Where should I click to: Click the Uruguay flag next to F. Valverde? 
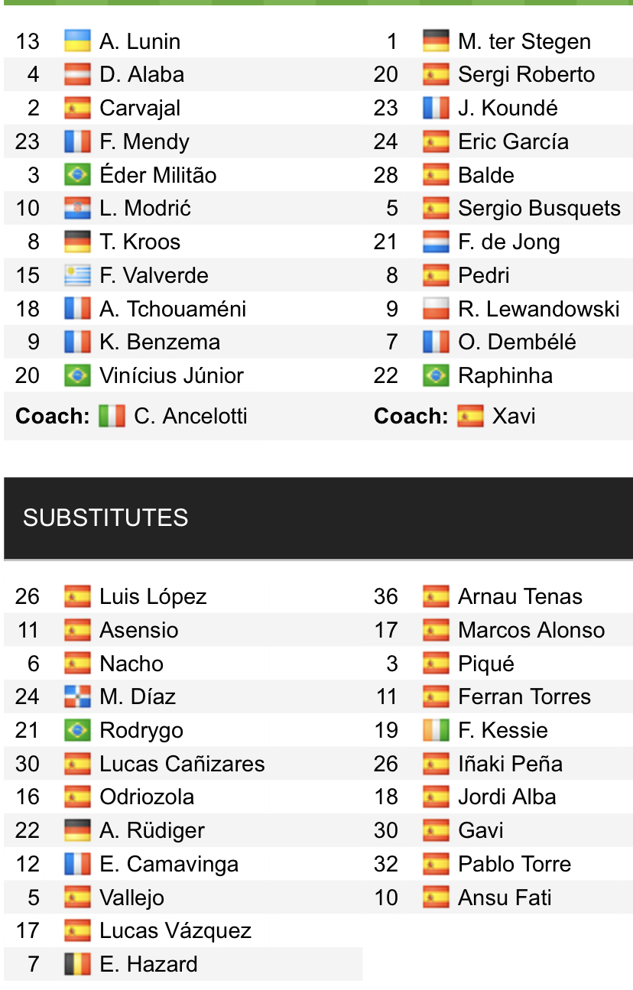point(77,275)
